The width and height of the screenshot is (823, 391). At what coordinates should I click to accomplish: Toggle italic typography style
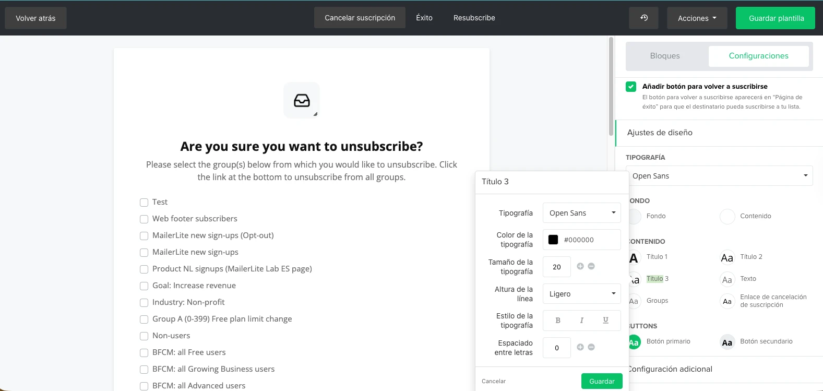pos(581,321)
